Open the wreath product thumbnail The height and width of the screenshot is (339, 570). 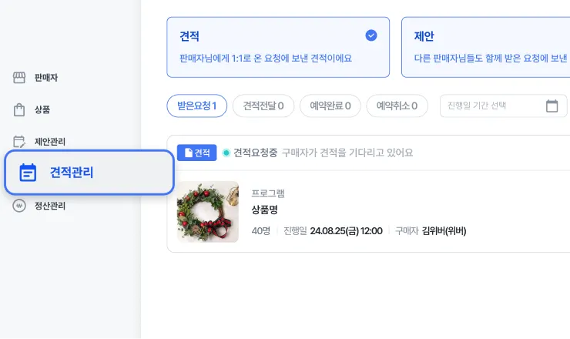coord(207,212)
